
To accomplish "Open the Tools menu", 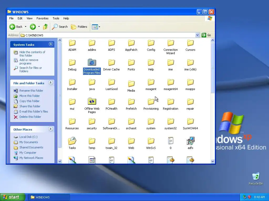I will pyautogui.click(x=56, y=18).
